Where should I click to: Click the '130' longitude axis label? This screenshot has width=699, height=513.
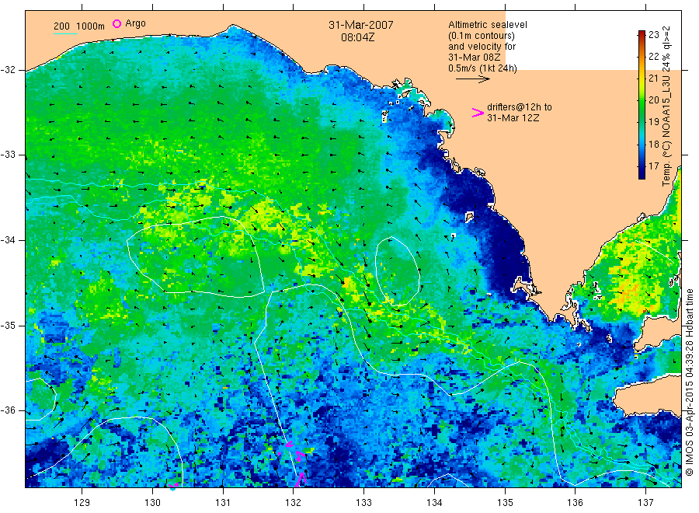coord(152,503)
